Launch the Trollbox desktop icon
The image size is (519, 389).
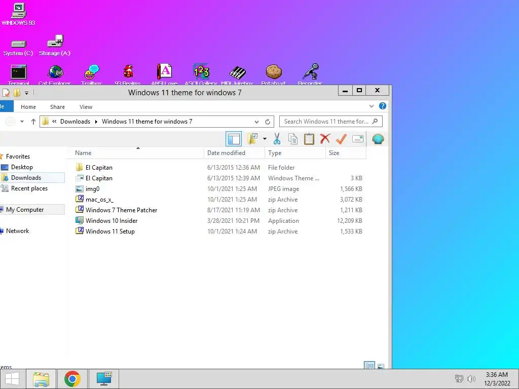(91, 75)
